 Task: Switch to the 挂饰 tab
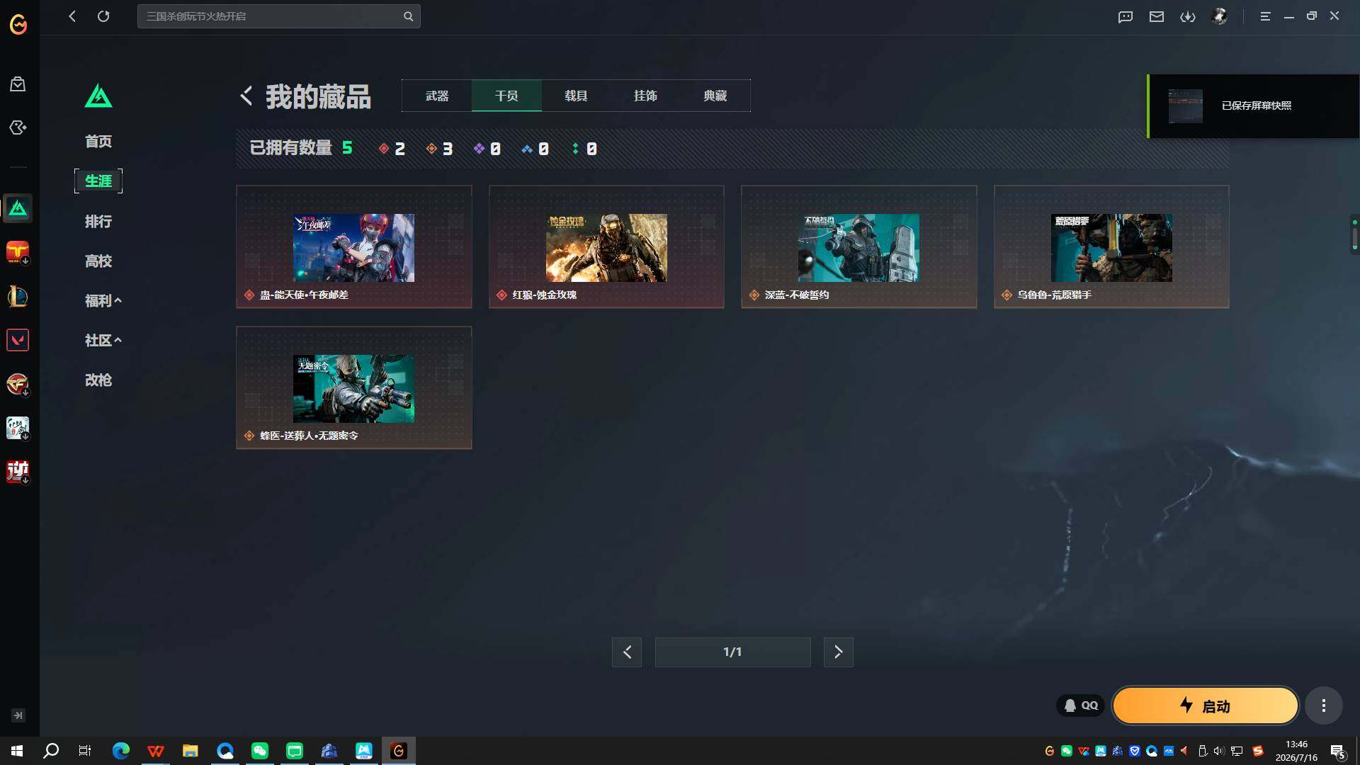645,96
